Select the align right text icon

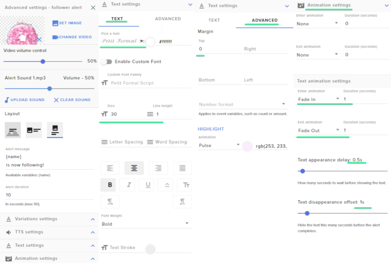click(158, 168)
